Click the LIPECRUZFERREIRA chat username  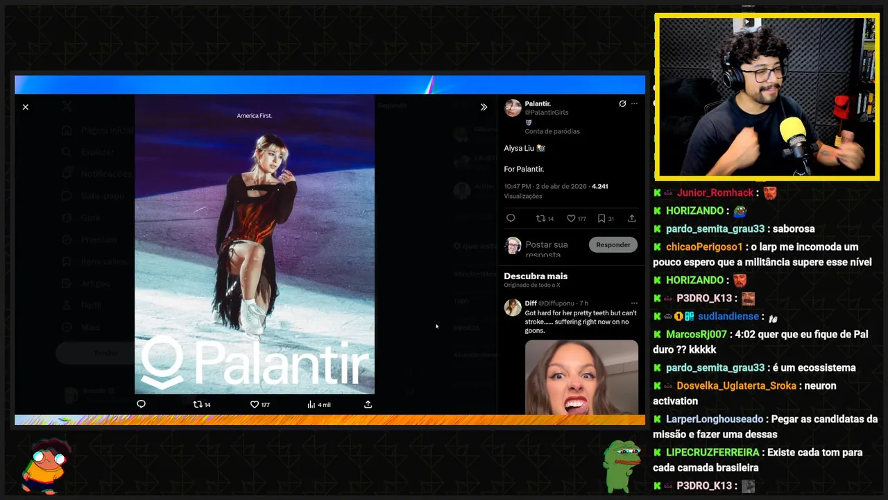tap(712, 452)
